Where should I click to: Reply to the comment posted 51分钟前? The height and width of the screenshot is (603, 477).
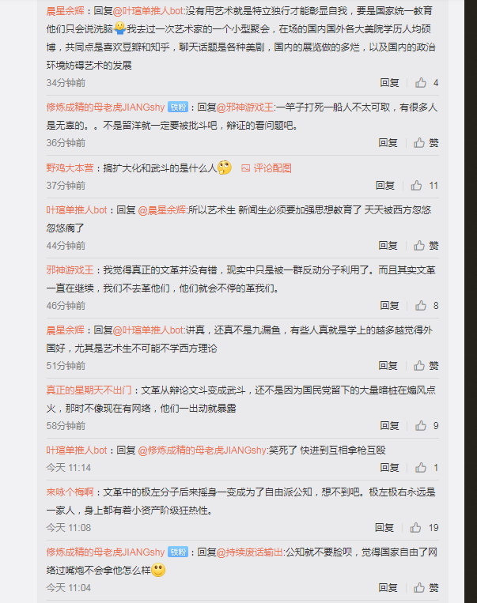pos(388,365)
